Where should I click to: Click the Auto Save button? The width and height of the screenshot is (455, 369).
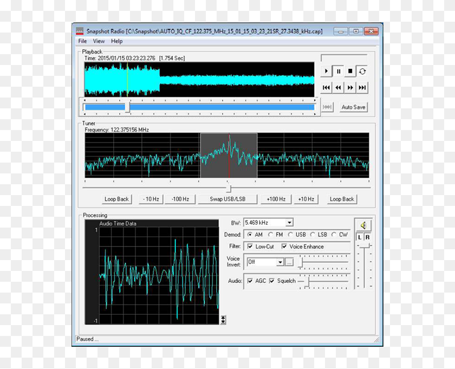click(353, 107)
